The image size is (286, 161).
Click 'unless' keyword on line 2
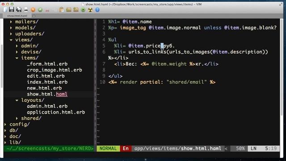[x=213, y=28]
